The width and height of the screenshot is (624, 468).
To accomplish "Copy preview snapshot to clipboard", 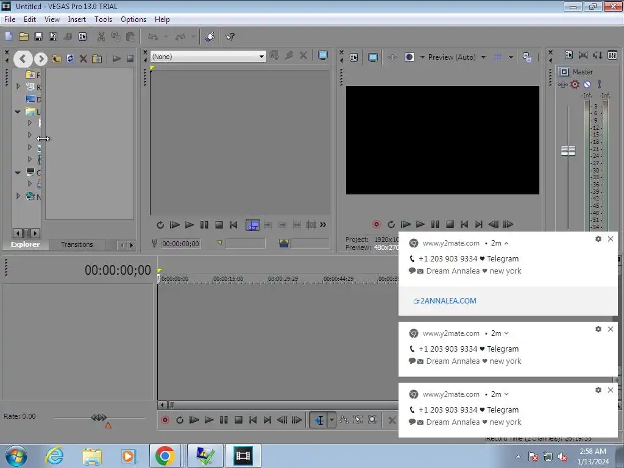I will click(527, 57).
